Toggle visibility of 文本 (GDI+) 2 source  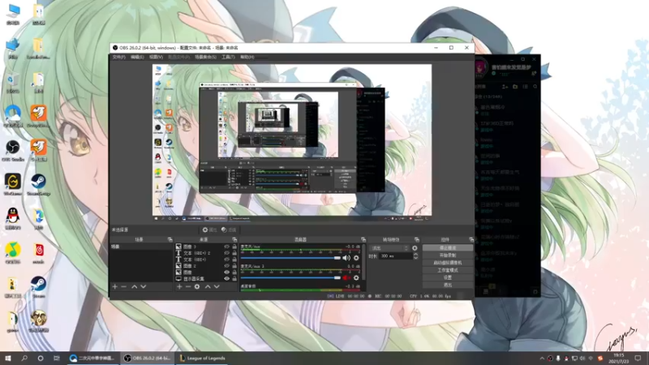pyautogui.click(x=227, y=253)
